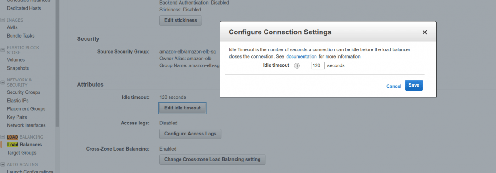Open Target Groups in sidebar

coord(22,153)
